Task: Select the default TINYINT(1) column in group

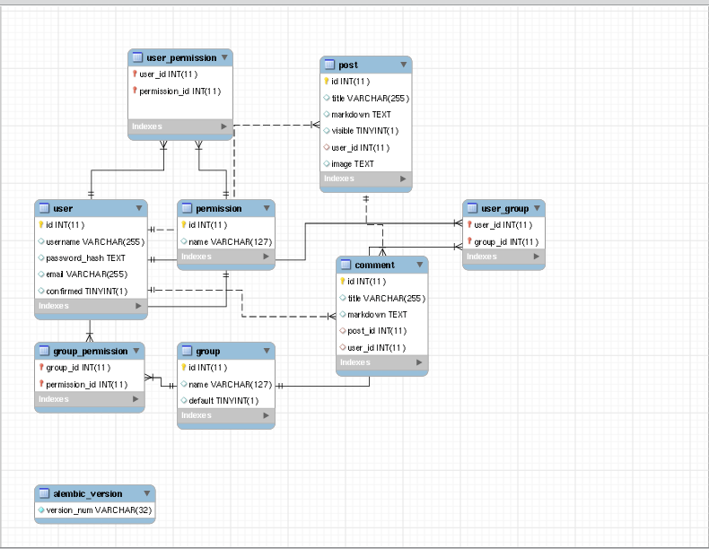Action: [223, 400]
